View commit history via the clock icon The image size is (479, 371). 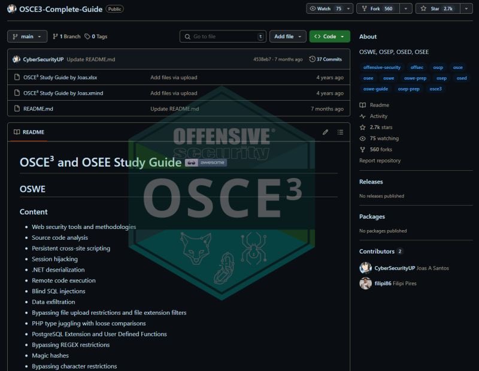[x=312, y=59]
